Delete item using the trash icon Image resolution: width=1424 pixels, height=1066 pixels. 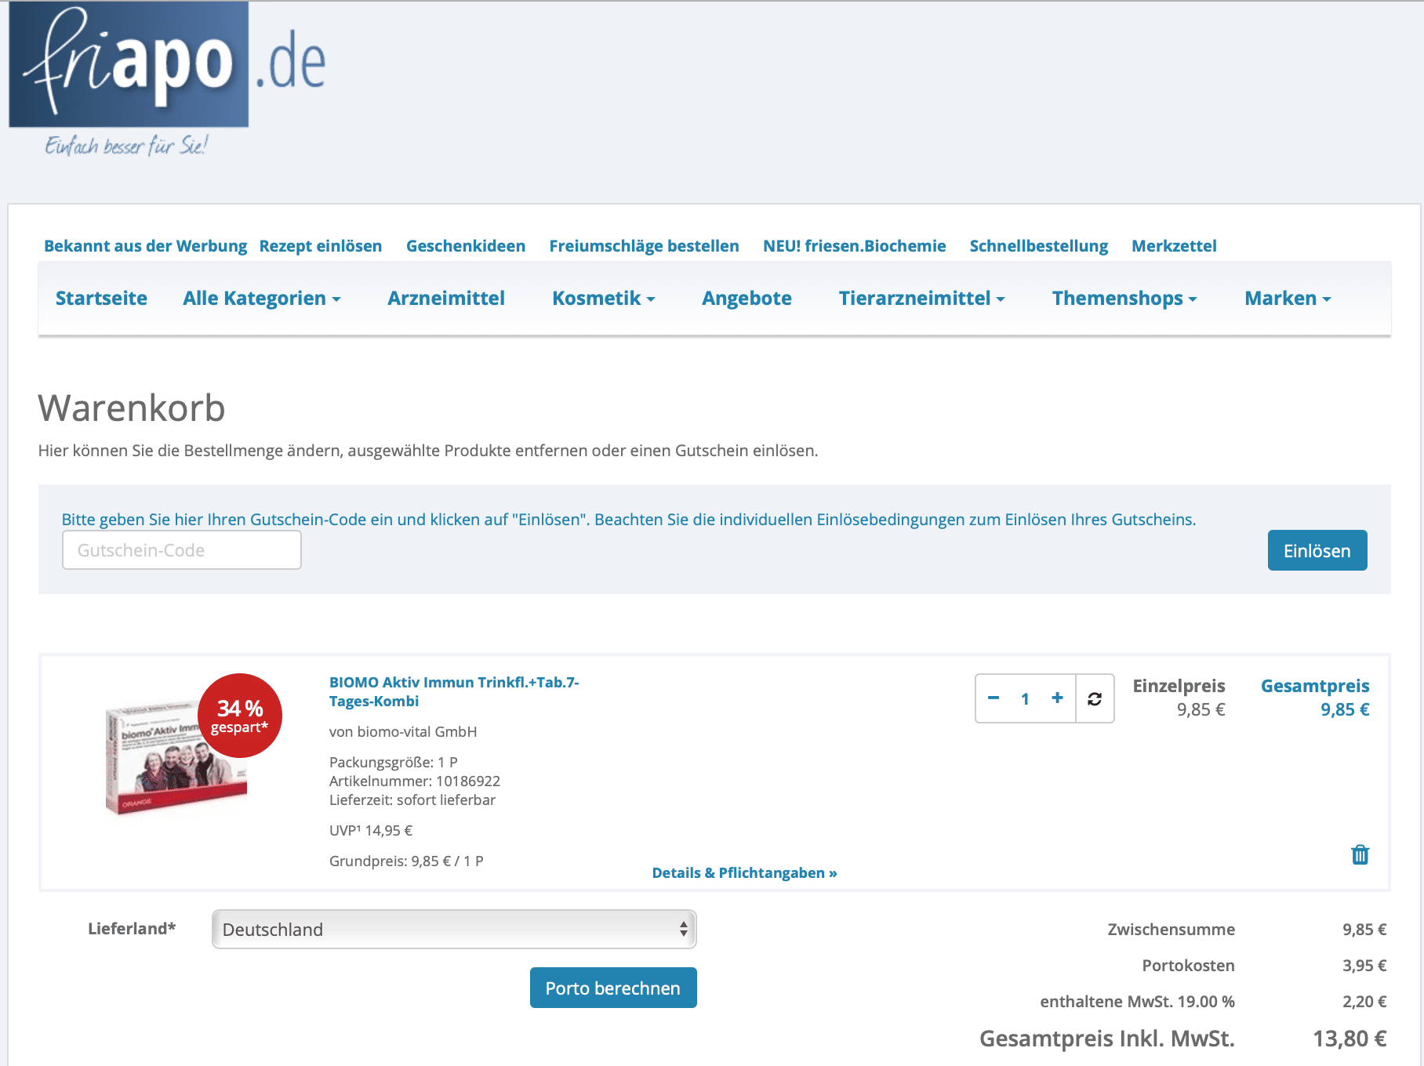(1360, 854)
